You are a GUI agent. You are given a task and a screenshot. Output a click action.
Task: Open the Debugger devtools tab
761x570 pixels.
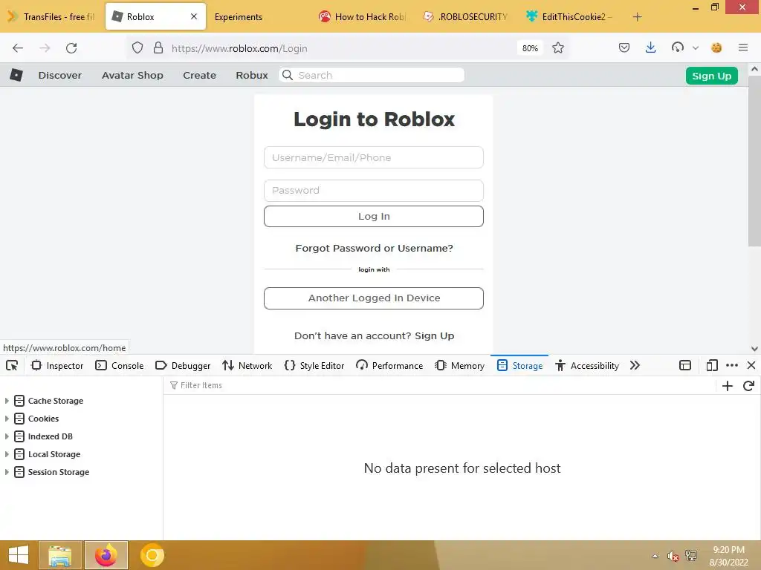point(183,366)
